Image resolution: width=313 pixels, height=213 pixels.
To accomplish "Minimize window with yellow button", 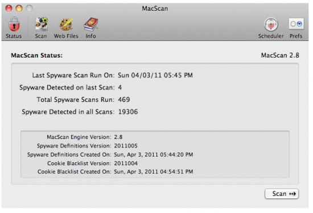I will pos(19,9).
